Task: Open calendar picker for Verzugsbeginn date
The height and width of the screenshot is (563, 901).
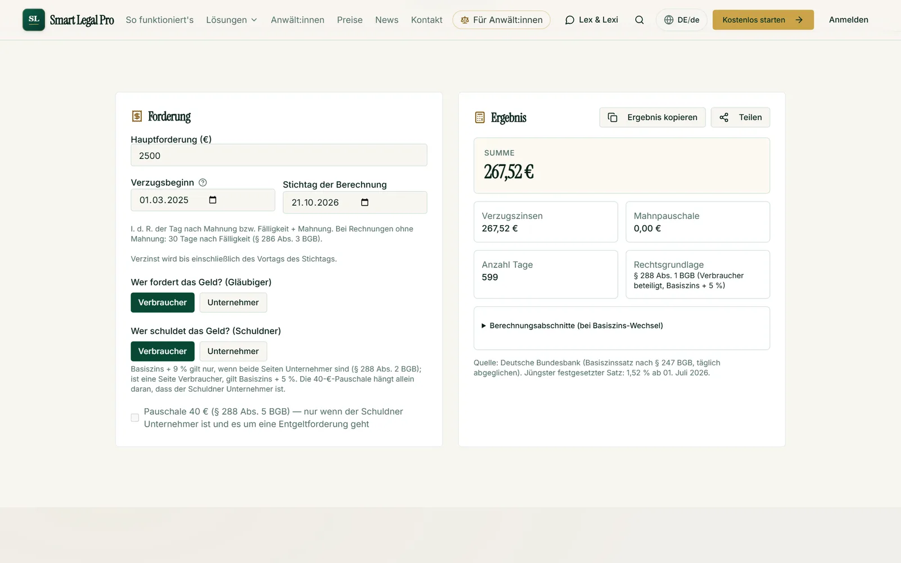Action: tap(213, 200)
